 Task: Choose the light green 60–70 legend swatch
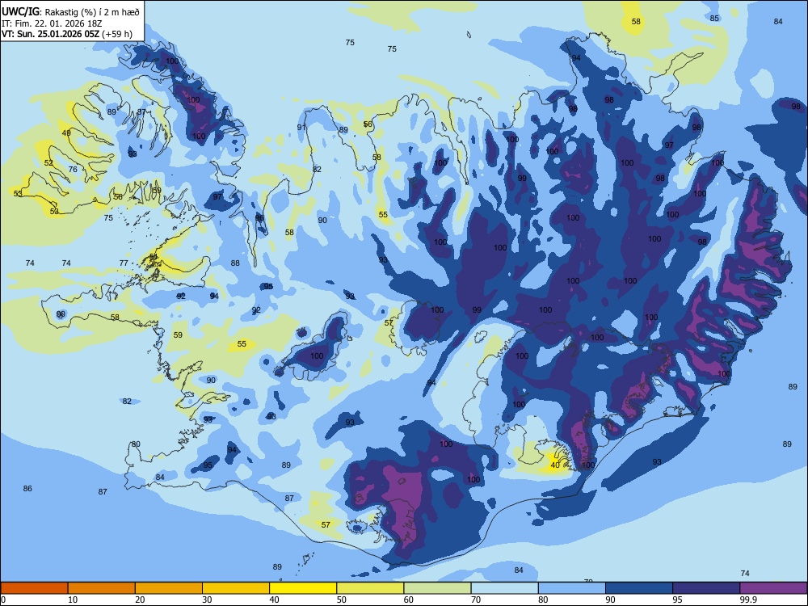(x=437, y=588)
